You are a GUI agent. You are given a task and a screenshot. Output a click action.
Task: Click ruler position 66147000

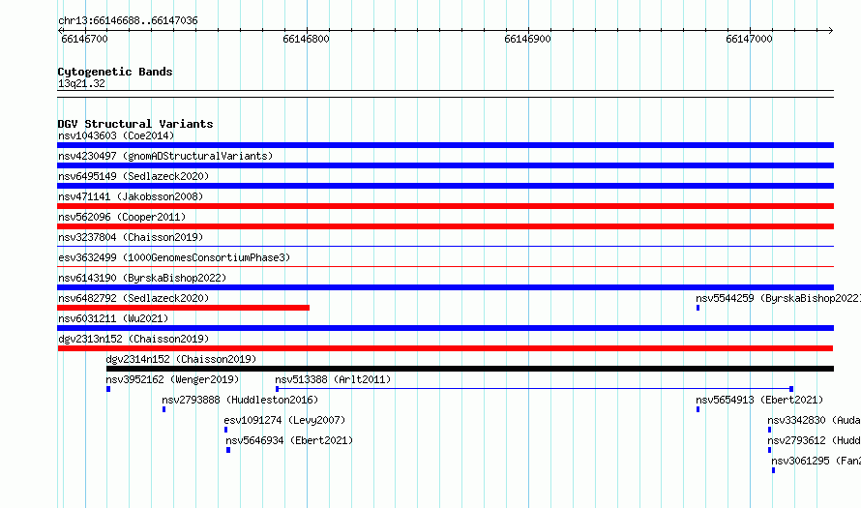pos(749,39)
